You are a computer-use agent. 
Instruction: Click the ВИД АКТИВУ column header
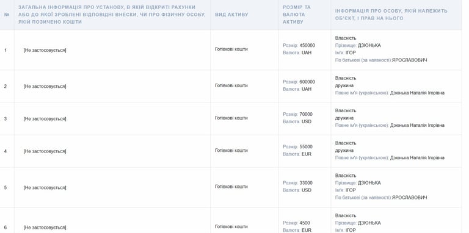click(x=231, y=15)
